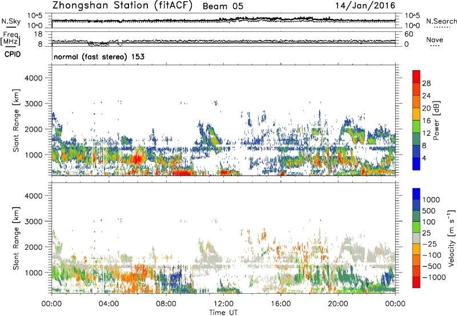The image size is (457, 316).
Task: Click "Slant Range [km]" label of power panel
Action: (16, 120)
